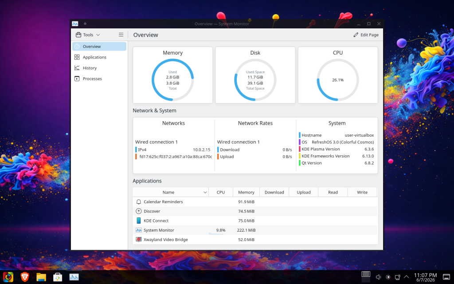Sort applications by Memory column
This screenshot has height=284, width=454.
(x=246, y=192)
